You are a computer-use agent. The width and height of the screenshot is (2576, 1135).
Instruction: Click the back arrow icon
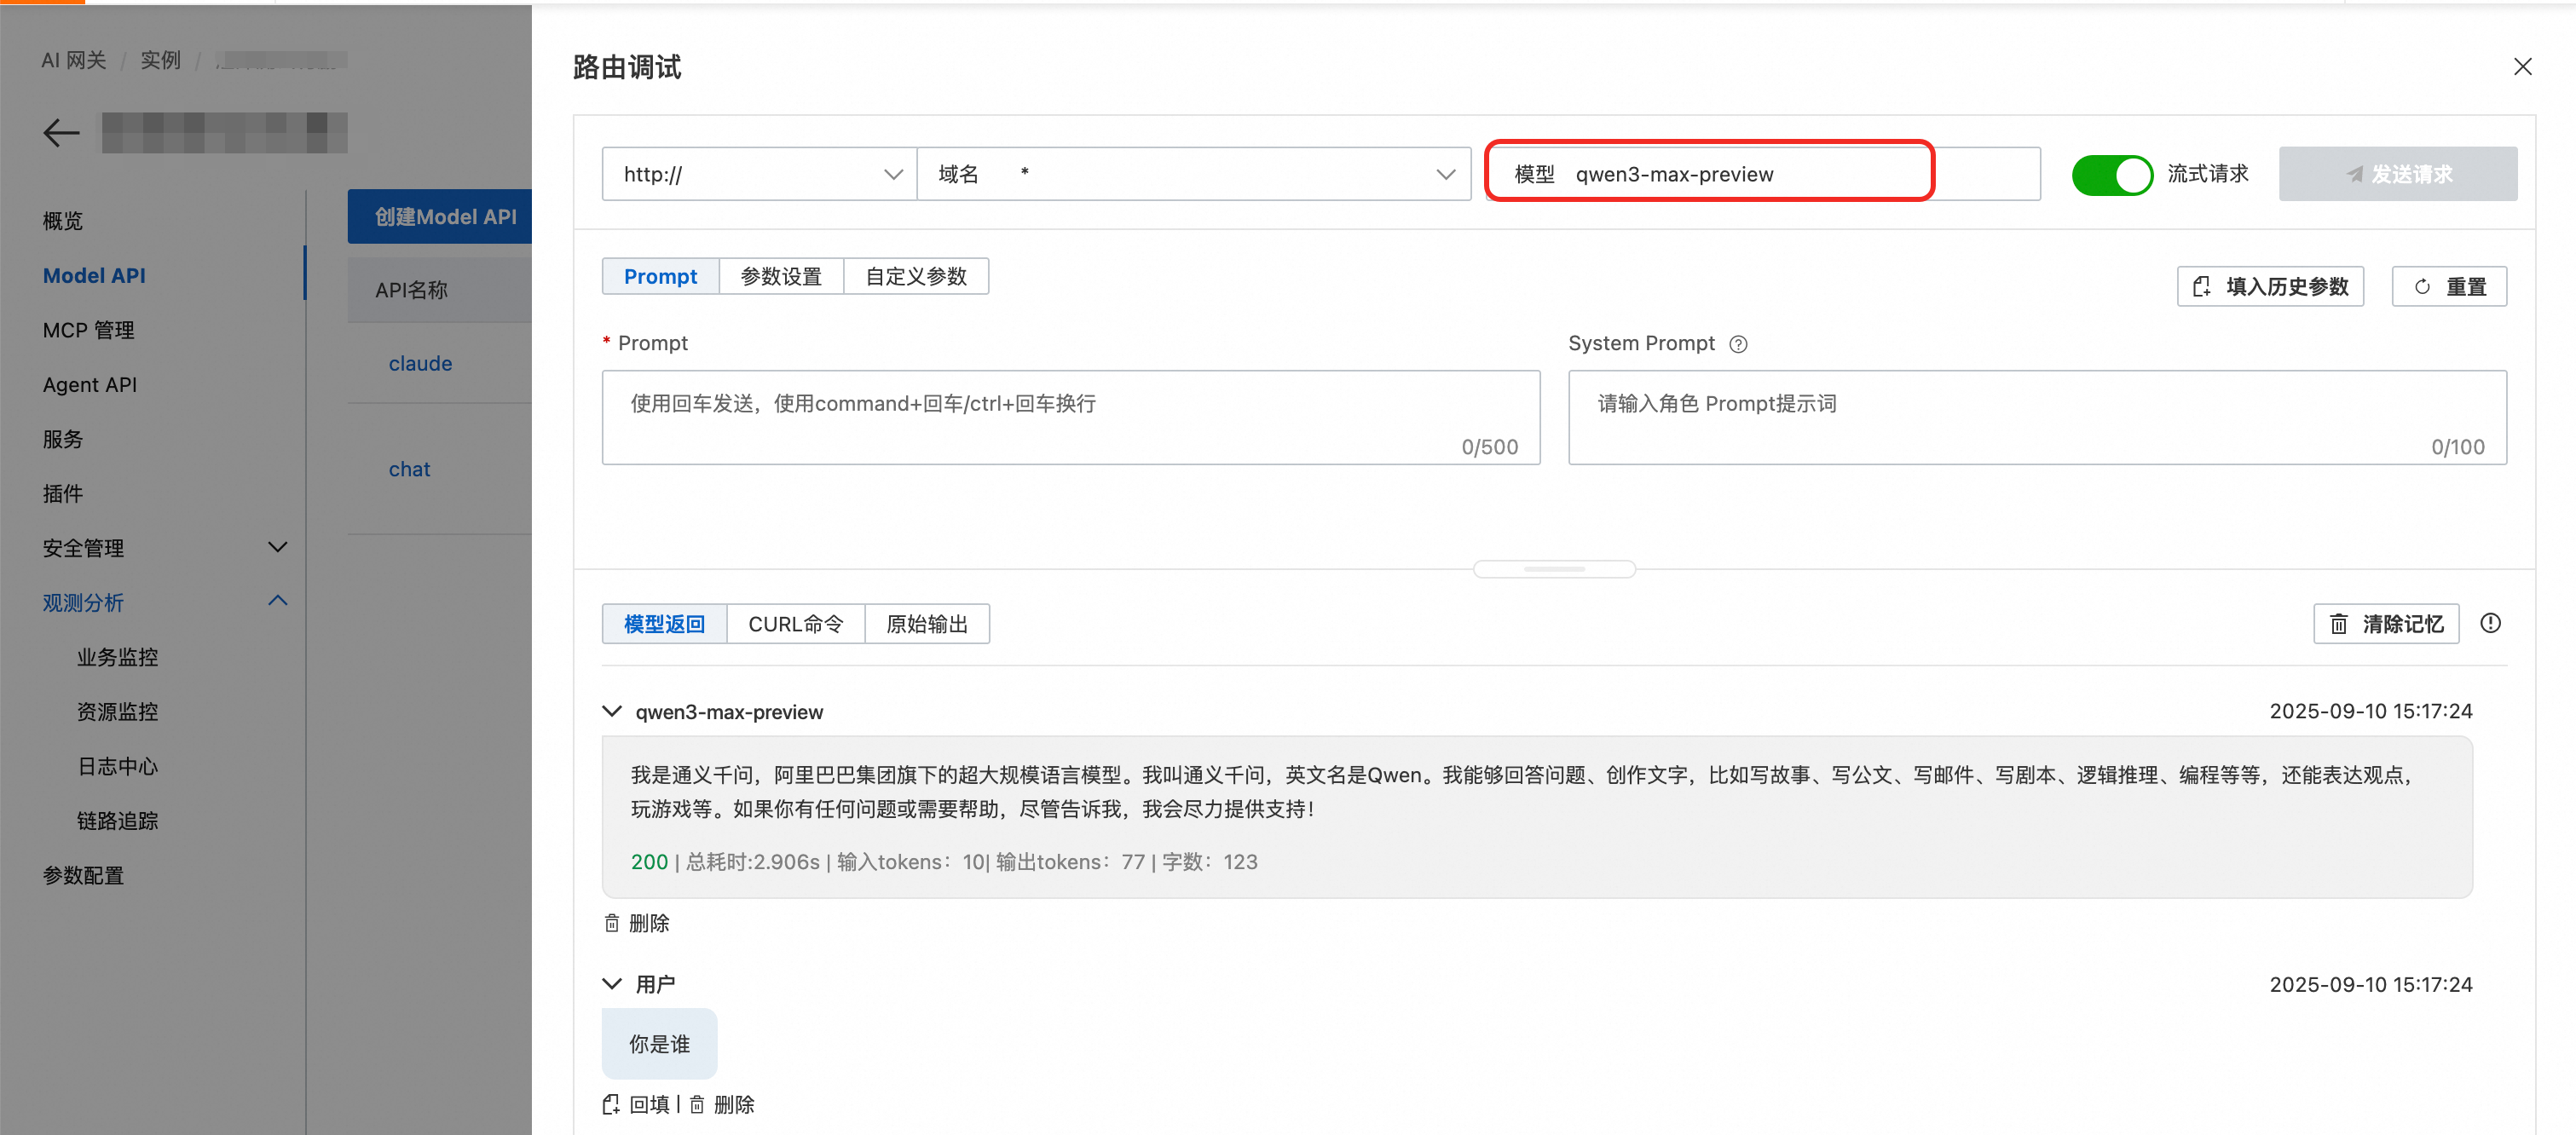(61, 133)
